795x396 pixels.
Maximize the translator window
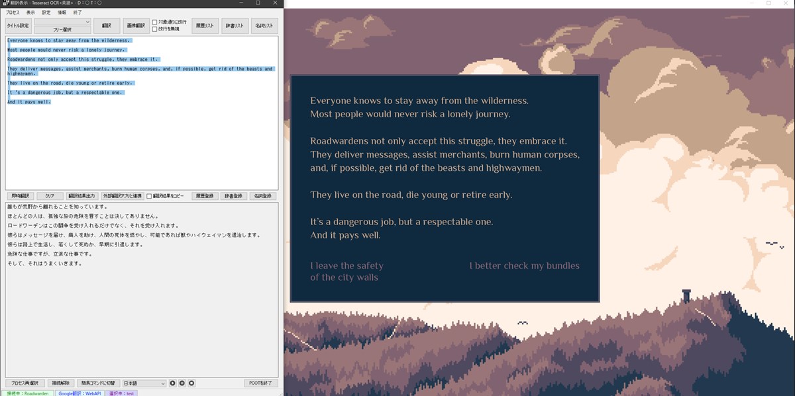[258, 3]
